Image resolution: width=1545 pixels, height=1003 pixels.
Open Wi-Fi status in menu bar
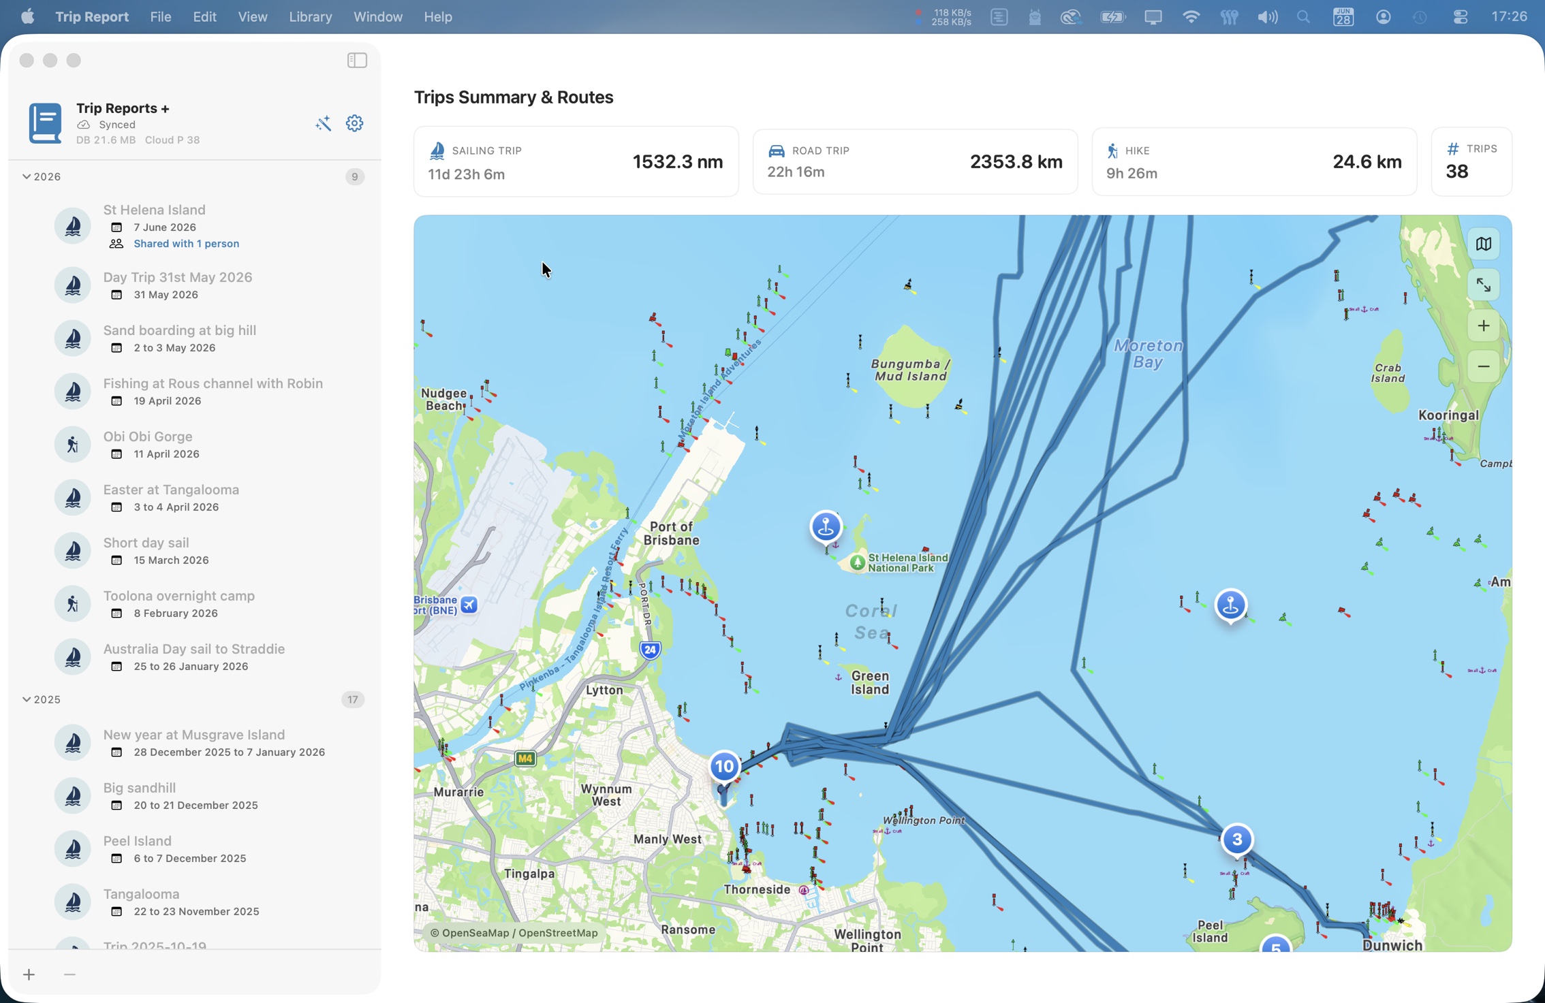tap(1191, 17)
